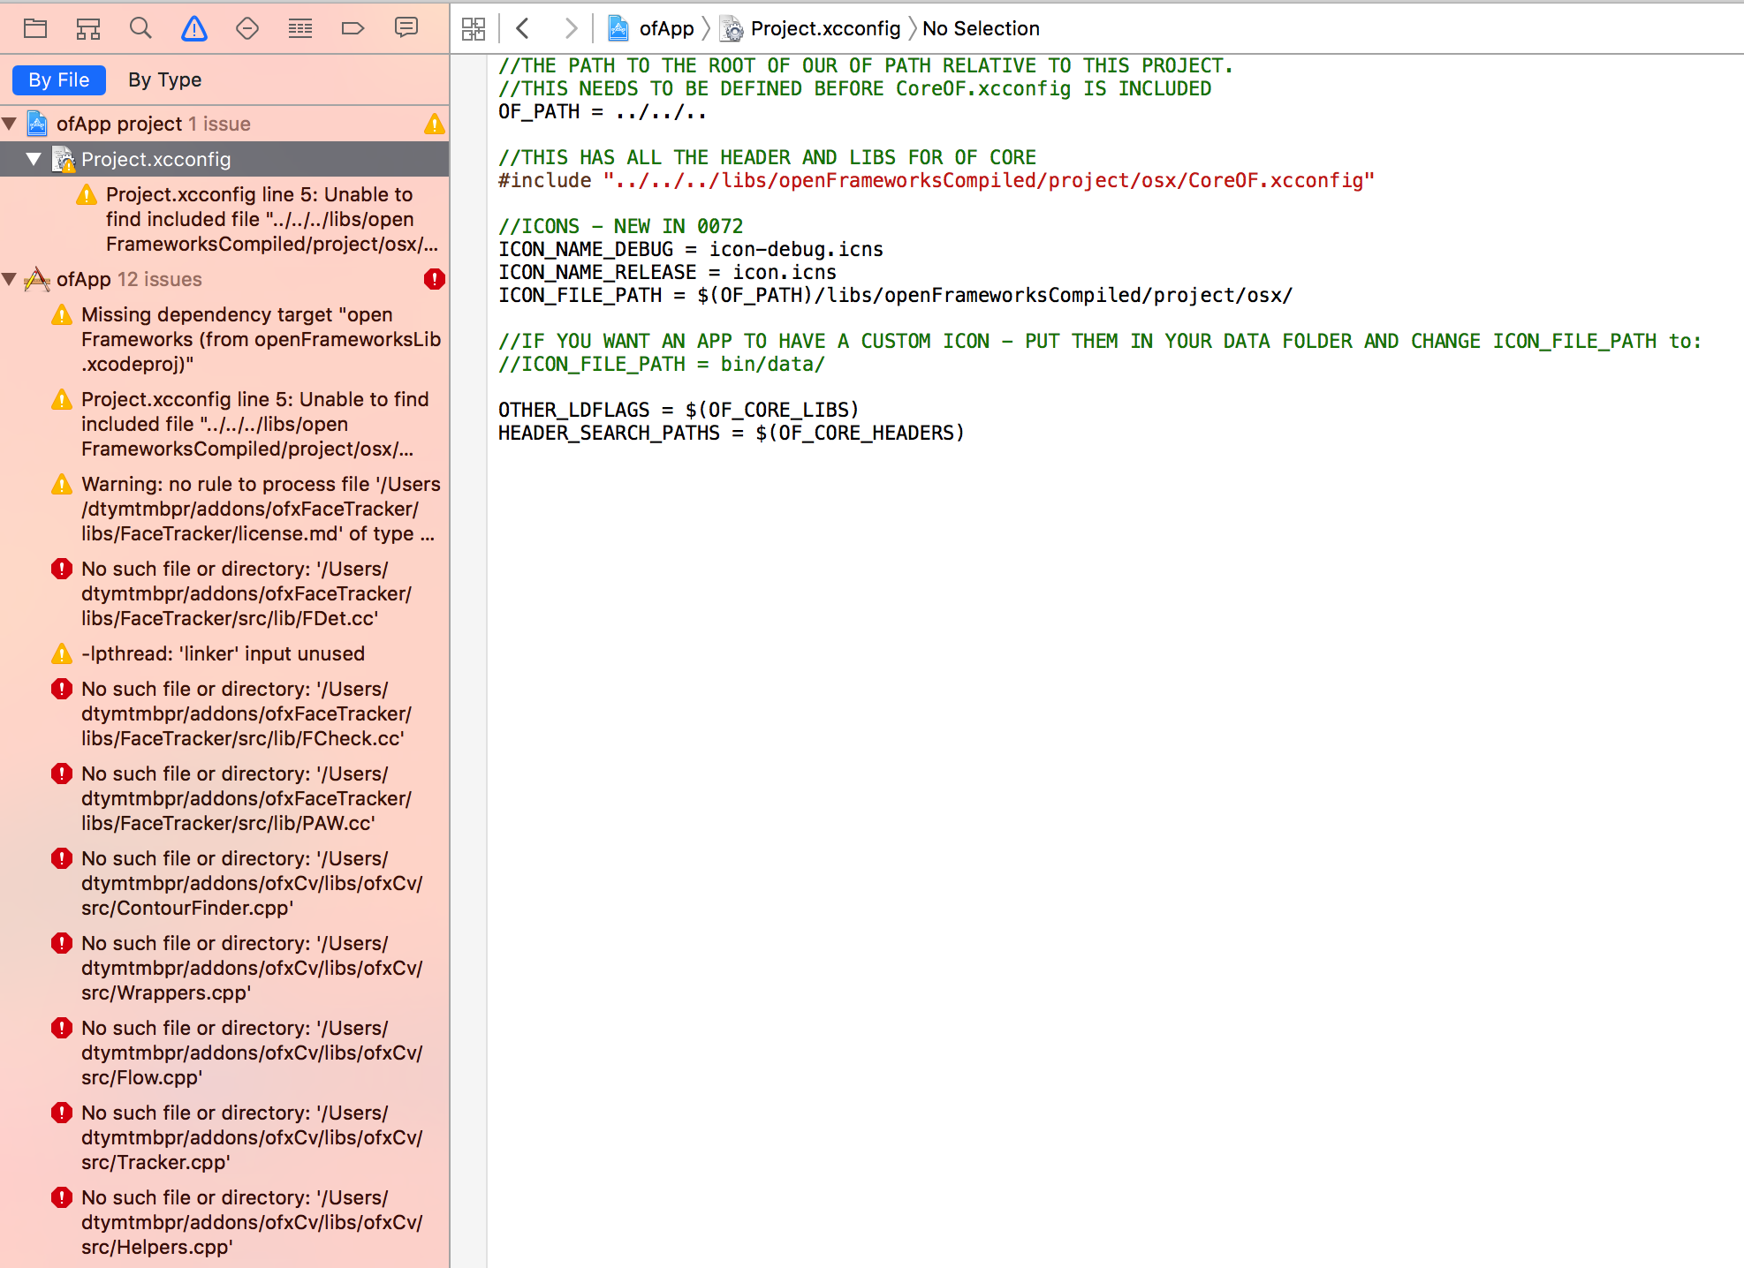Open the Issue navigator warning icon
Screen dimensions: 1744x1268
194,28
